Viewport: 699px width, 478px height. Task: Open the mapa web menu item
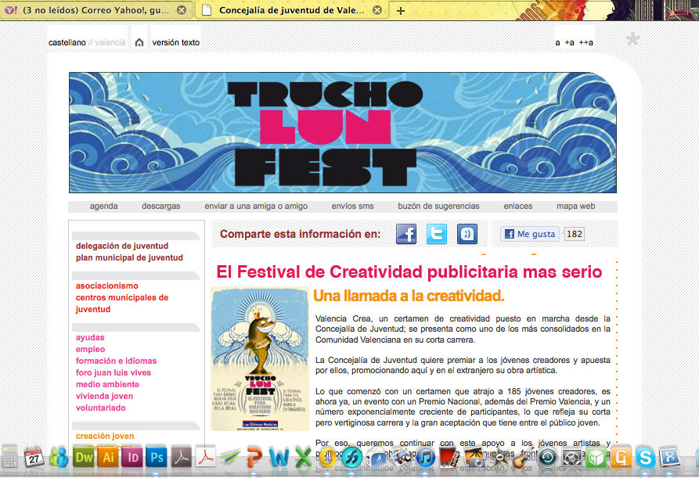coord(576,207)
